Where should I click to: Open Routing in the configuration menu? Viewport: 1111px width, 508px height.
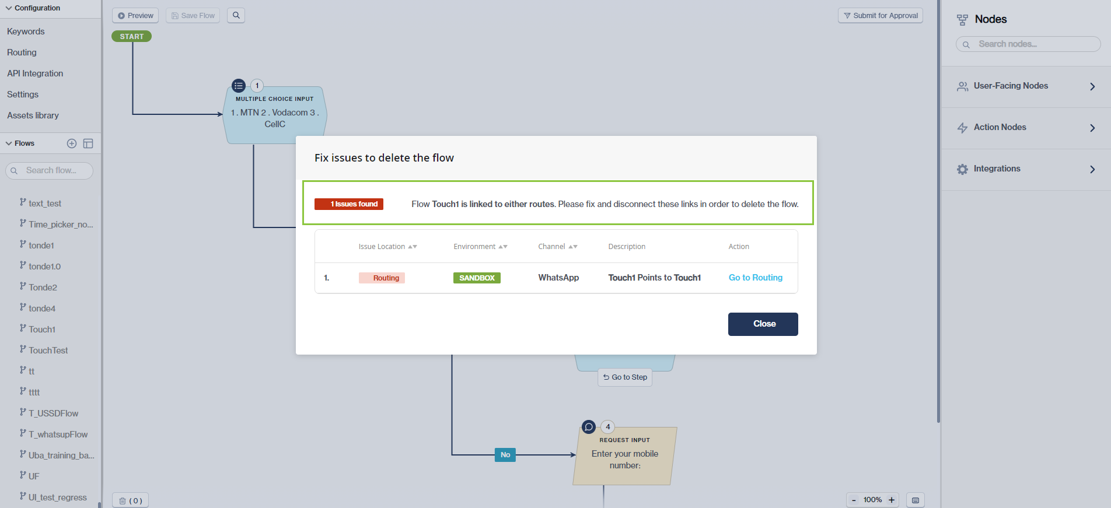tap(22, 52)
